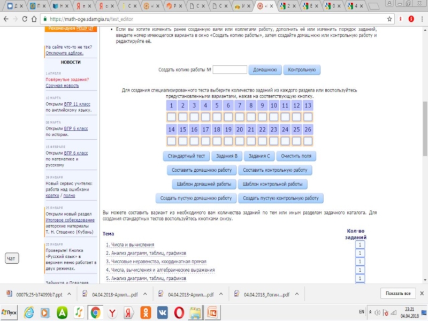Tick the box under section number 20
The width and height of the screenshot is (428, 321).
click(240, 141)
